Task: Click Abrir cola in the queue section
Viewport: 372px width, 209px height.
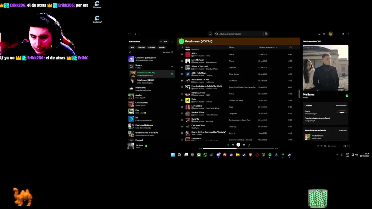Action: (343, 130)
